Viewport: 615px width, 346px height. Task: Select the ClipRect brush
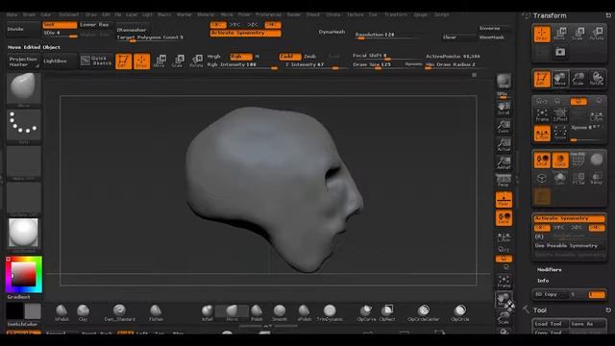point(387,313)
